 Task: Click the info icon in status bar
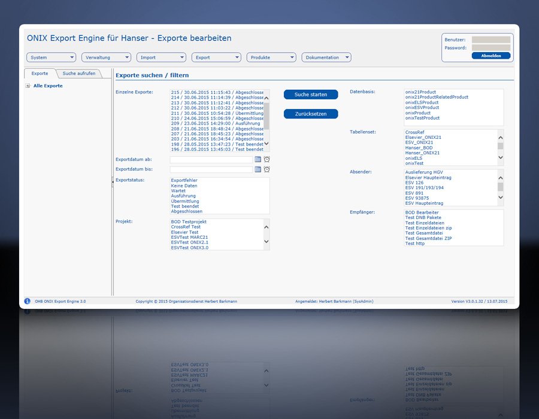click(27, 301)
